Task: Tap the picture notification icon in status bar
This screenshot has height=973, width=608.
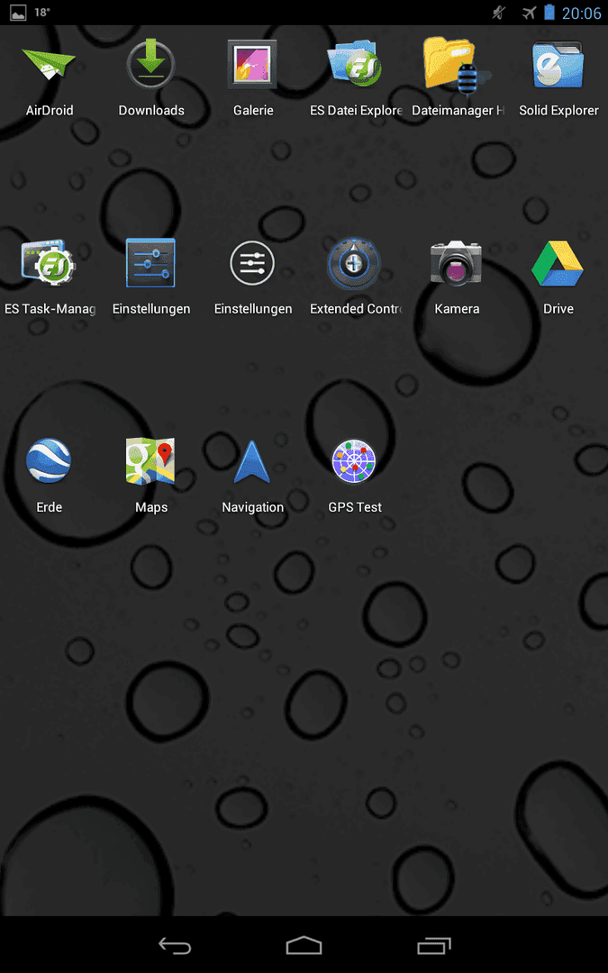Action: 18,13
